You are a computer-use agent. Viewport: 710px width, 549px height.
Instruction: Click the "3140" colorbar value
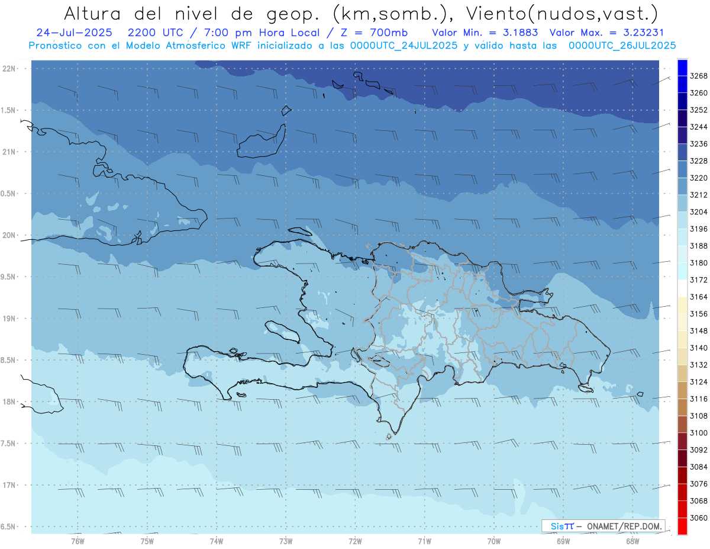[x=699, y=348]
